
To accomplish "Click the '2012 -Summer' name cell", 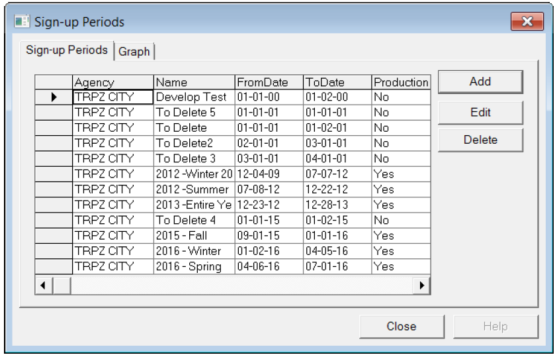I will (194, 189).
